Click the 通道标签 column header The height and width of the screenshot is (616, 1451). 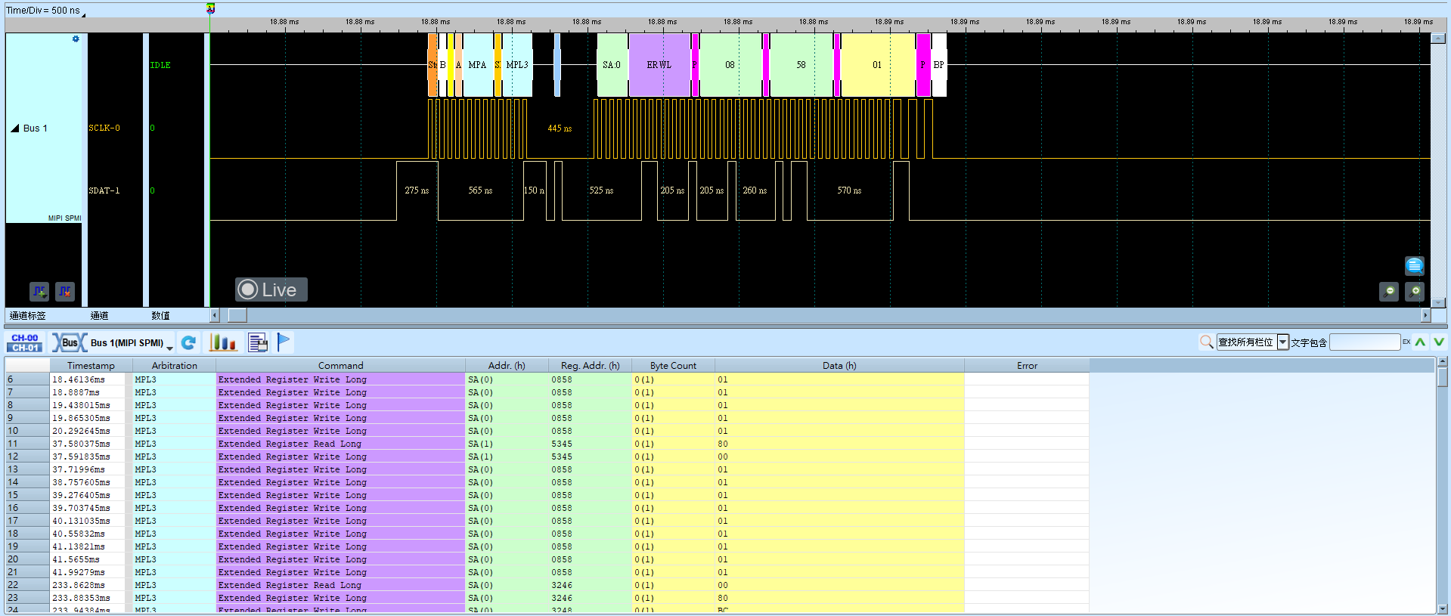point(28,315)
